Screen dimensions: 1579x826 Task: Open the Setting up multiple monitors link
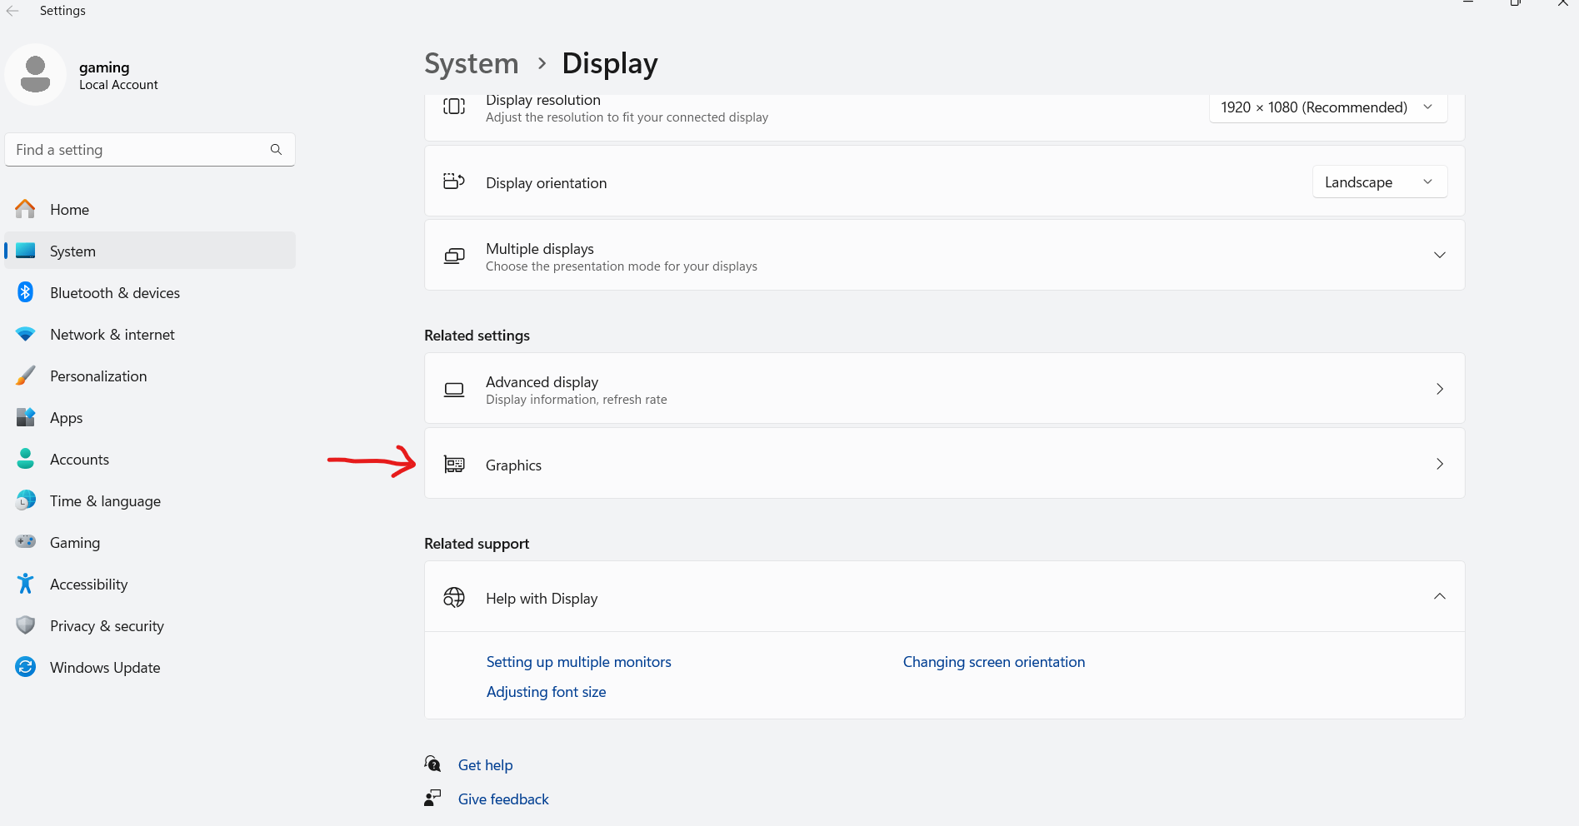click(x=578, y=662)
